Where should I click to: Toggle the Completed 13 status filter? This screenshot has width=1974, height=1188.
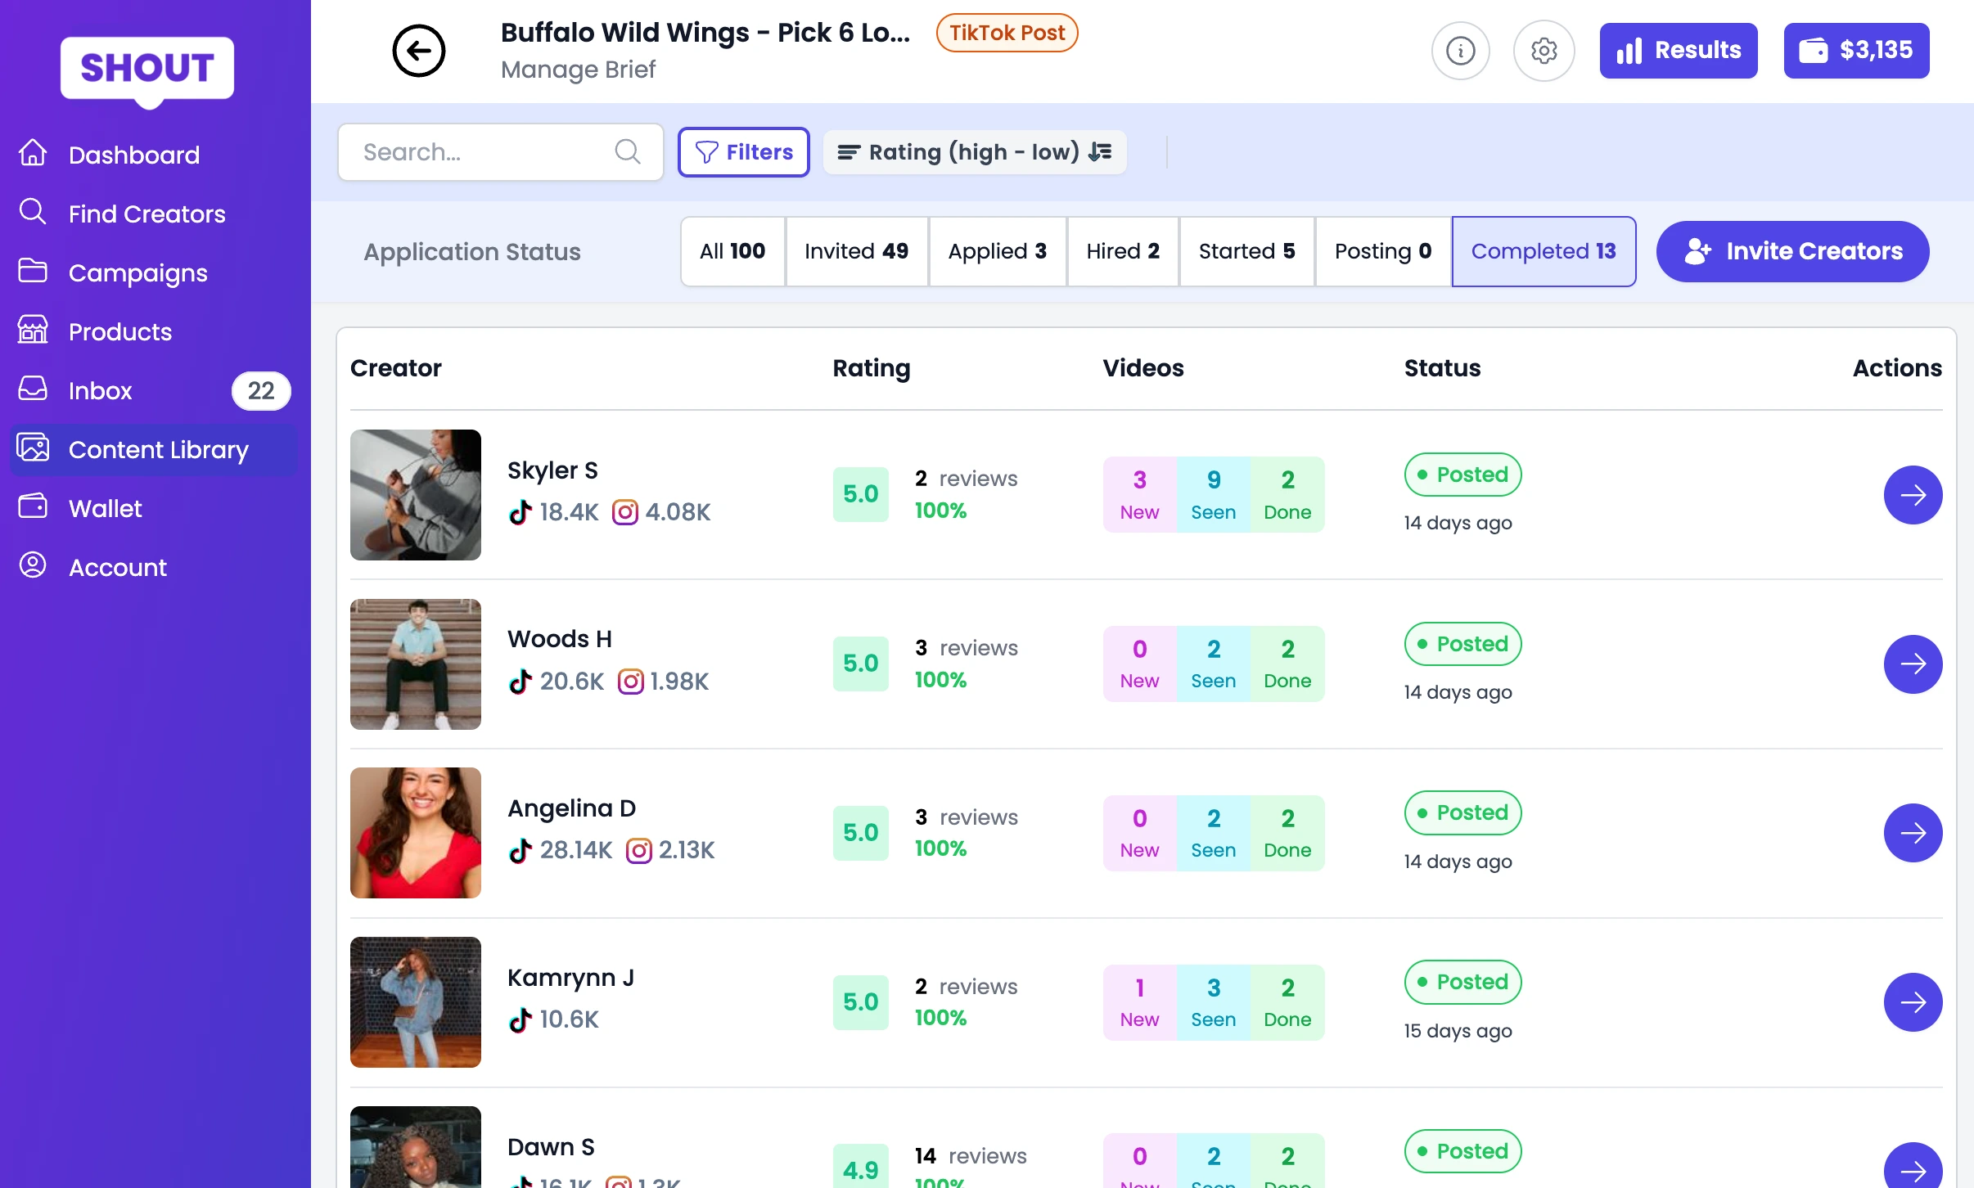click(1543, 251)
